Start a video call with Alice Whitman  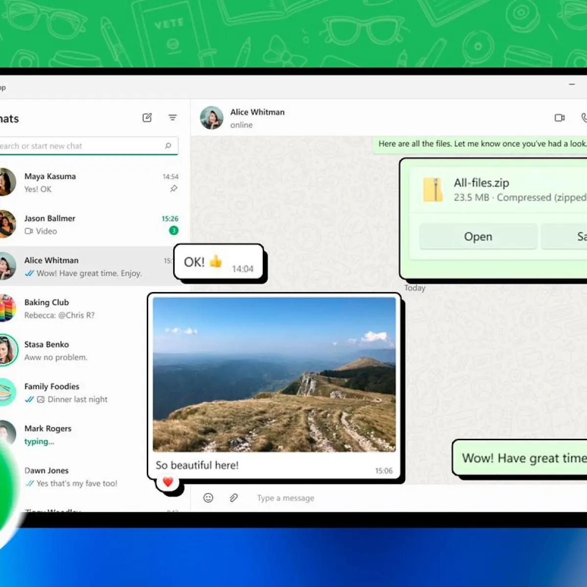[x=560, y=118]
